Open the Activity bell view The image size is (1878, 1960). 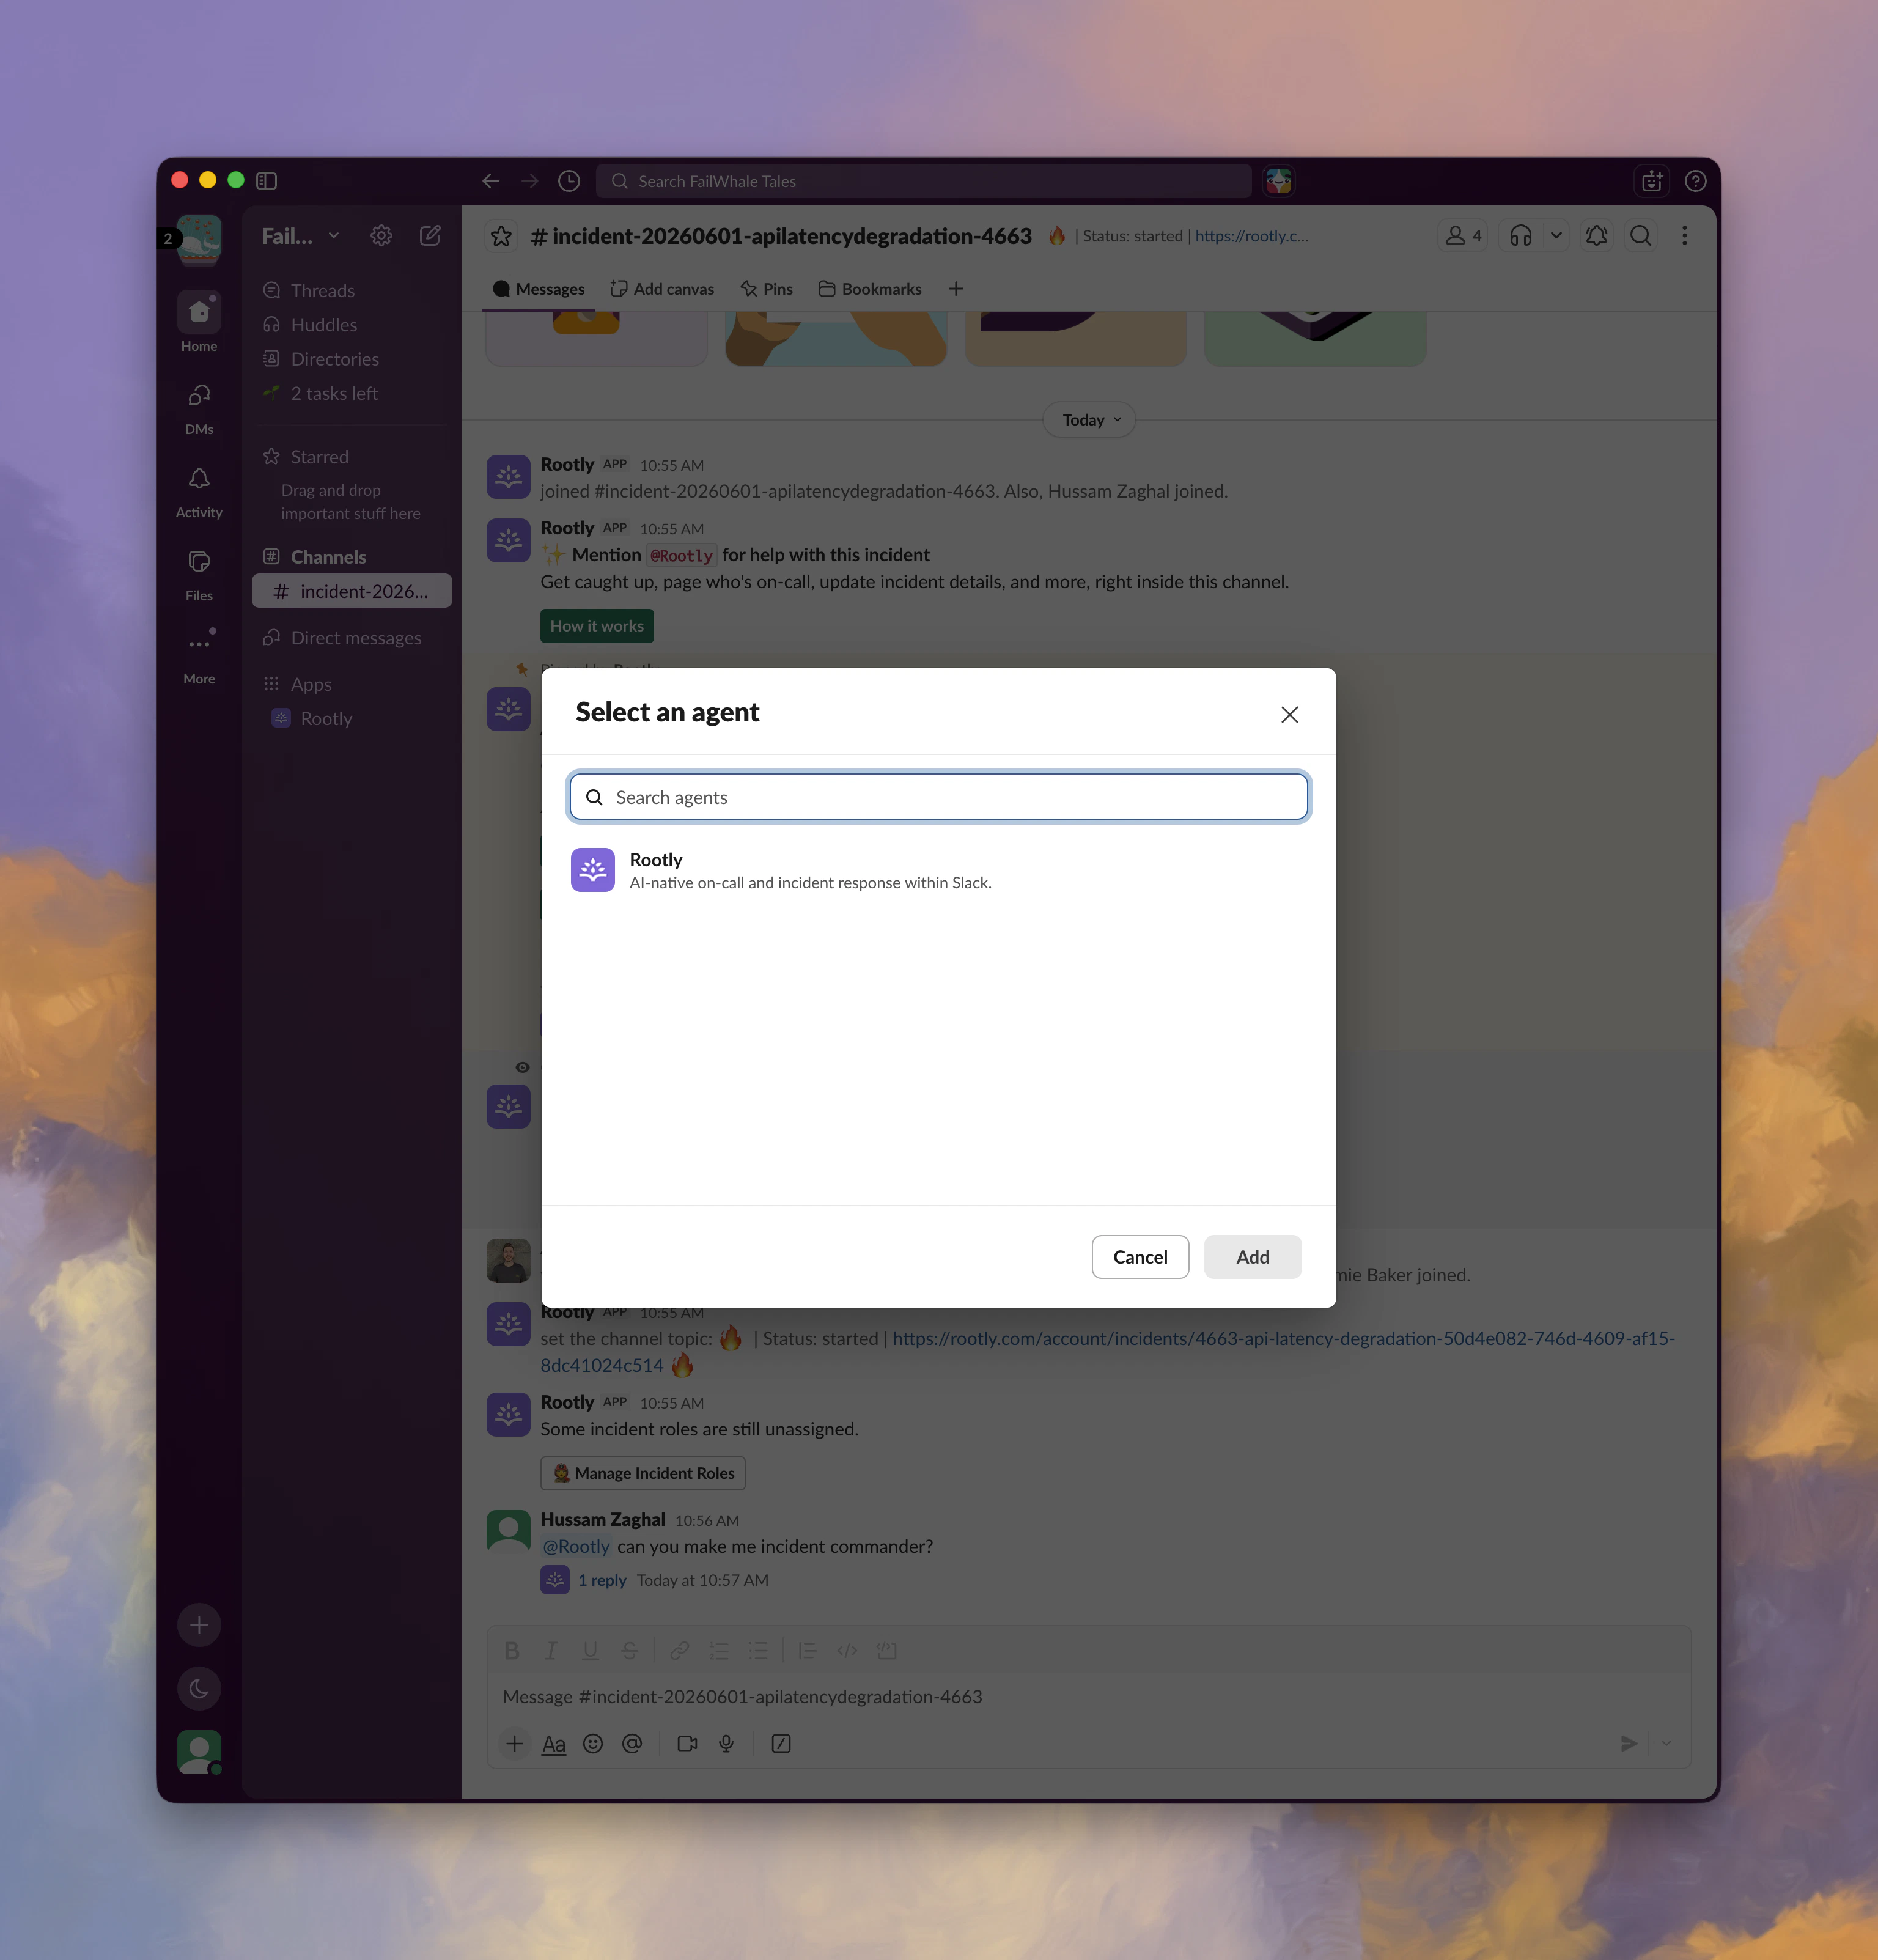[x=199, y=490]
